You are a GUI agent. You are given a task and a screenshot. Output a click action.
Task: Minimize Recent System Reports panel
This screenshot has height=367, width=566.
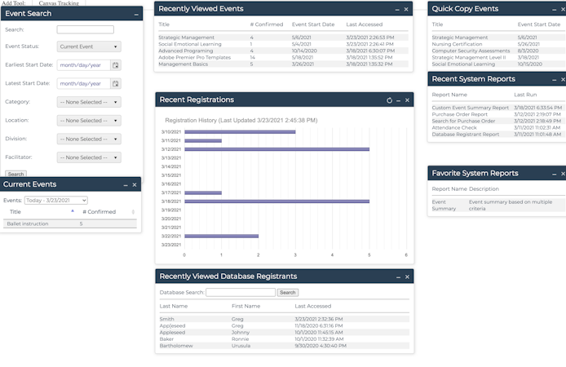coord(554,80)
